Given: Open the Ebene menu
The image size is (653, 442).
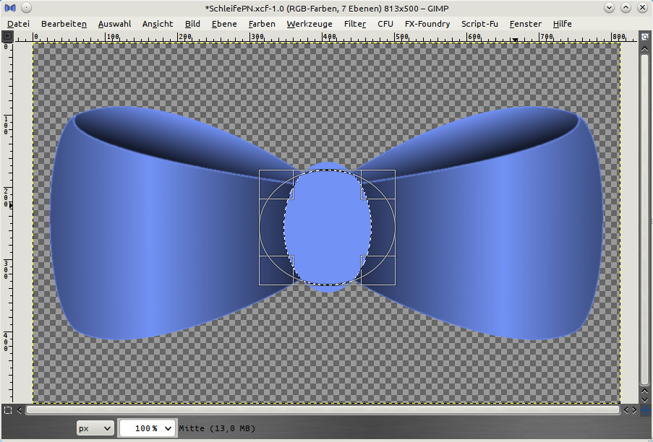Looking at the screenshot, I should (223, 24).
